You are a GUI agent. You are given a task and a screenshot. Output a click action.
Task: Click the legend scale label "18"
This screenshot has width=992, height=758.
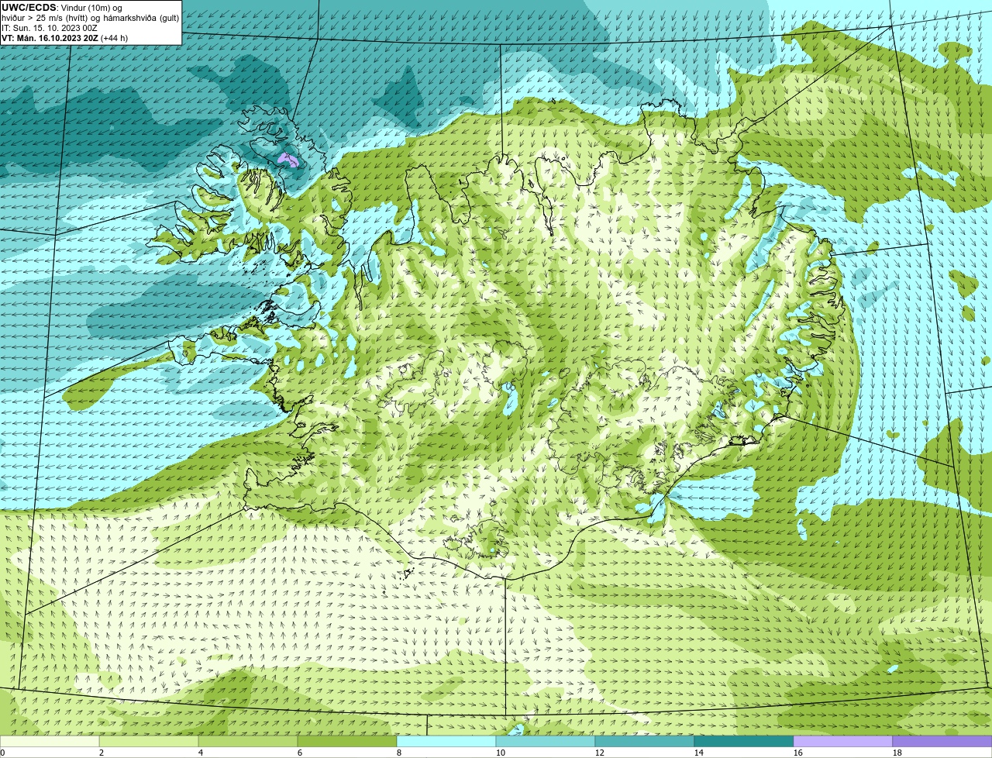click(x=897, y=753)
